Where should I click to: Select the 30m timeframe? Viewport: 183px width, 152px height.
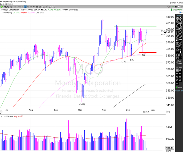pyautogui.click(x=19, y=7)
